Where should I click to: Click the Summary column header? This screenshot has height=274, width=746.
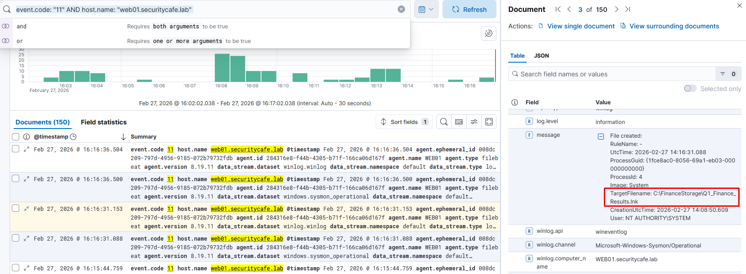coord(144,137)
